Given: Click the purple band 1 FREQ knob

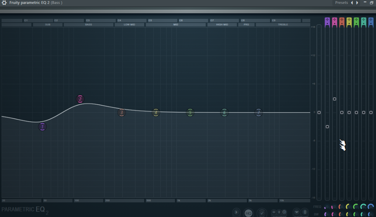Looking at the screenshot, I should click(x=326, y=207).
